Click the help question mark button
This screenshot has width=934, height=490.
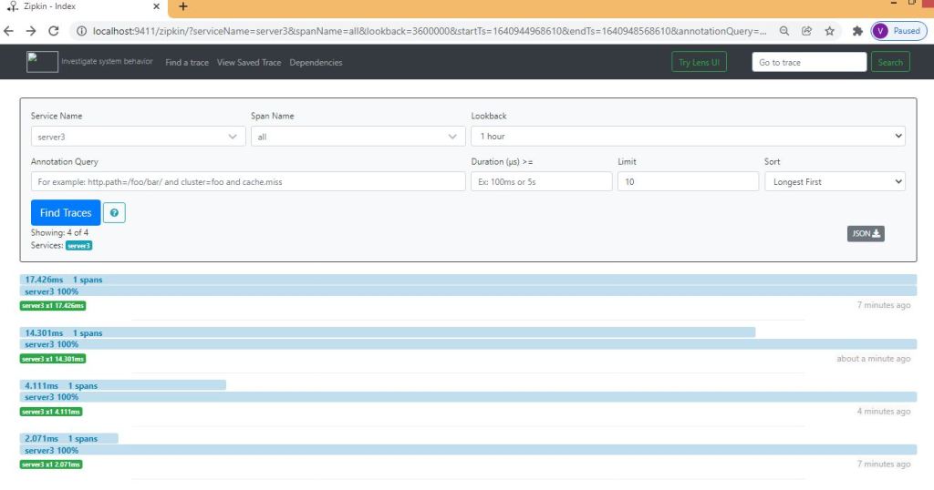[114, 213]
